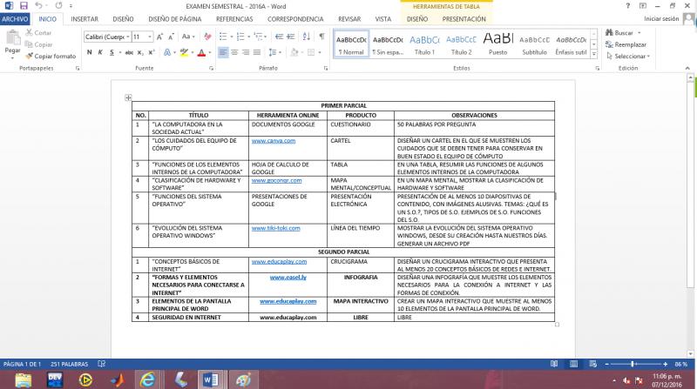
Task: Open change case Aa dropdown
Action: (188, 37)
